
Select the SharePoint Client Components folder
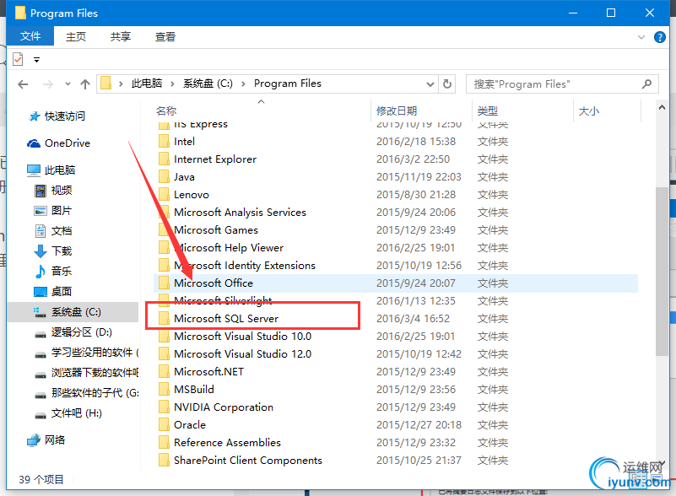tap(248, 460)
